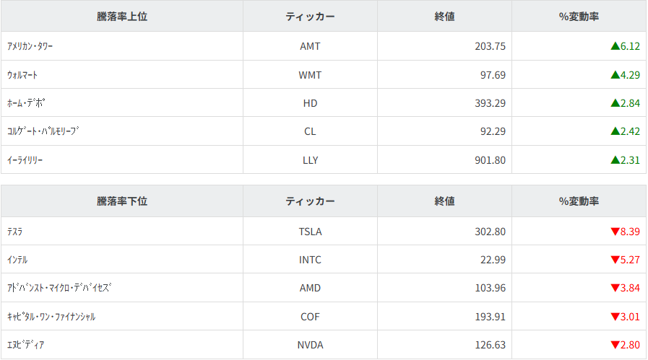Screen dimensions: 648x360
Task: Click the 騰落率上位 column header
Action: coord(121,17)
